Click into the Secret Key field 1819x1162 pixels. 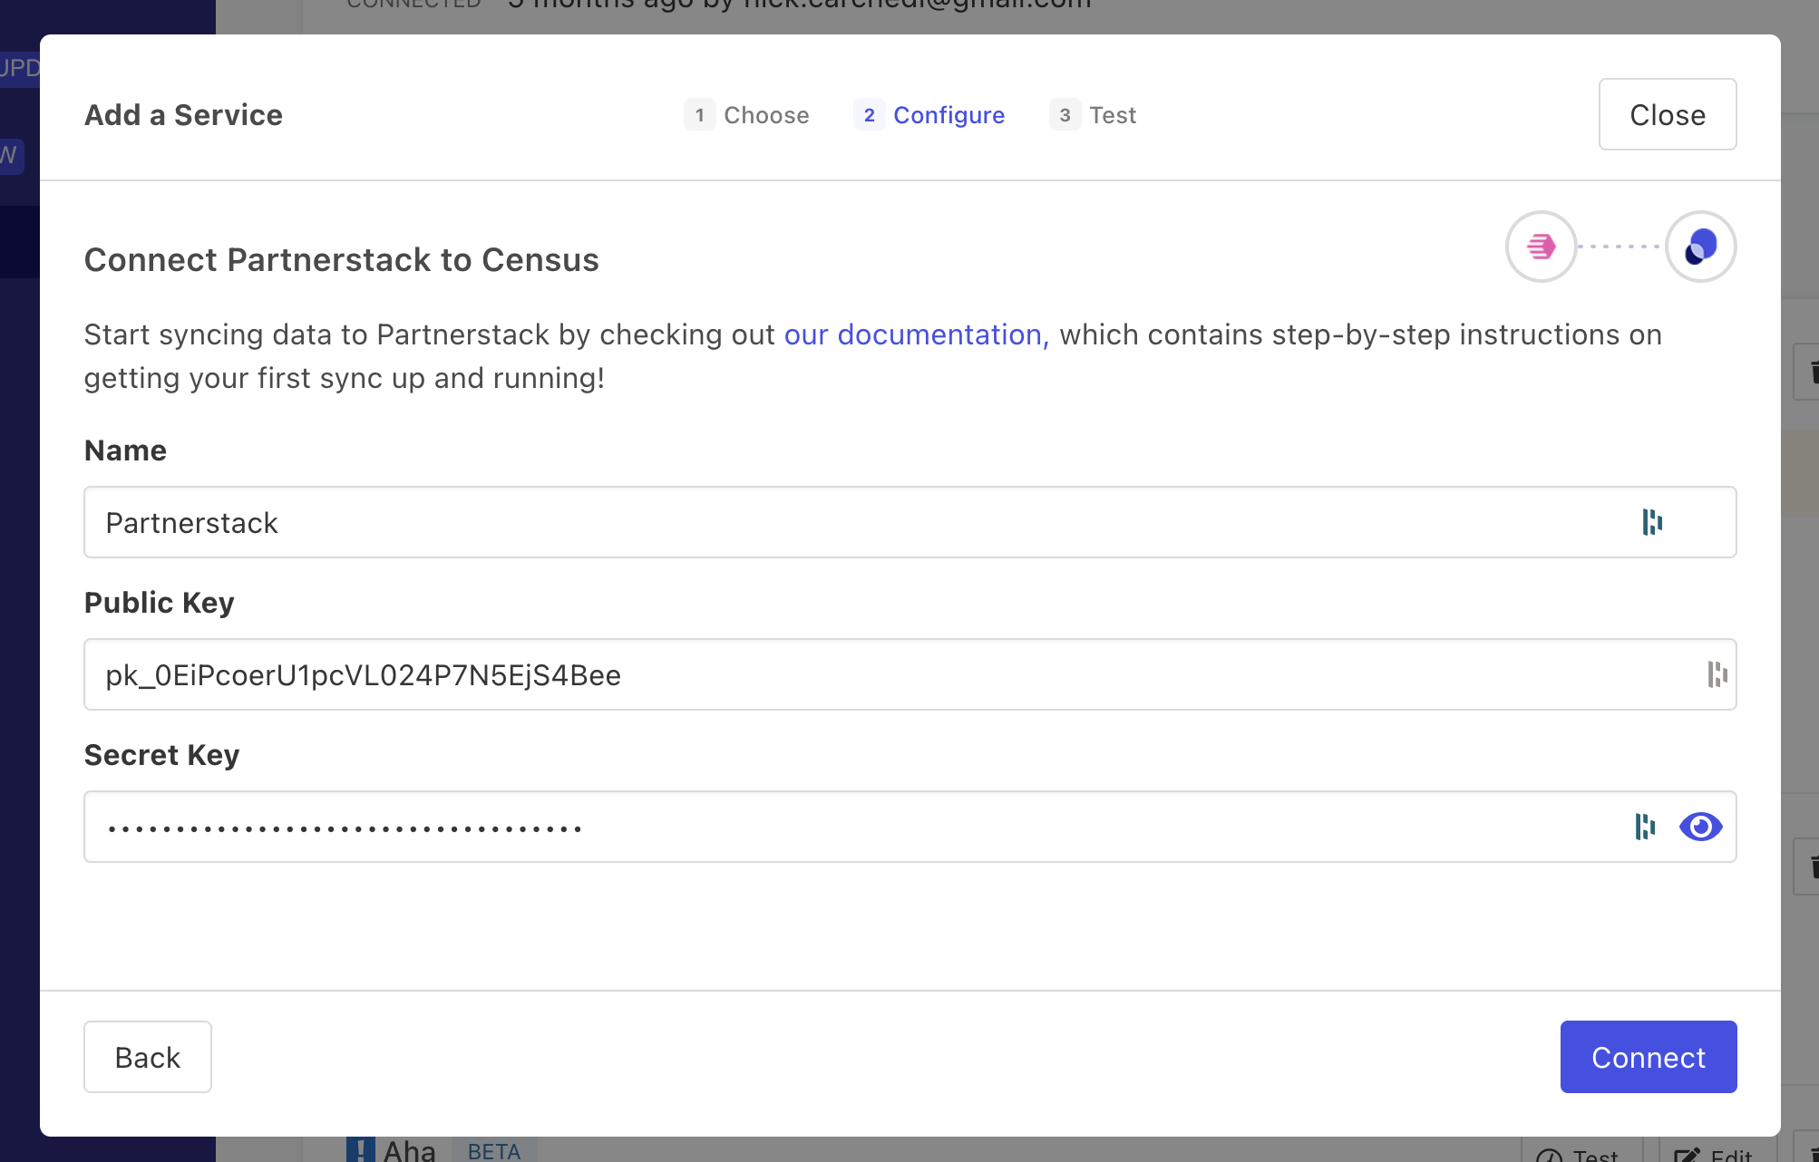tap(816, 827)
